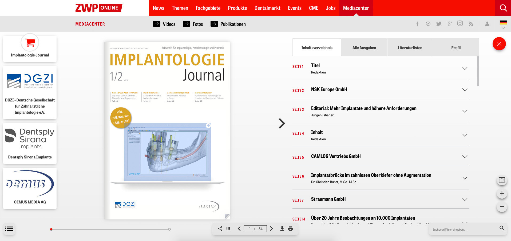This screenshot has height=241, width=511.
Task: Go to Videos section
Action: (164, 24)
